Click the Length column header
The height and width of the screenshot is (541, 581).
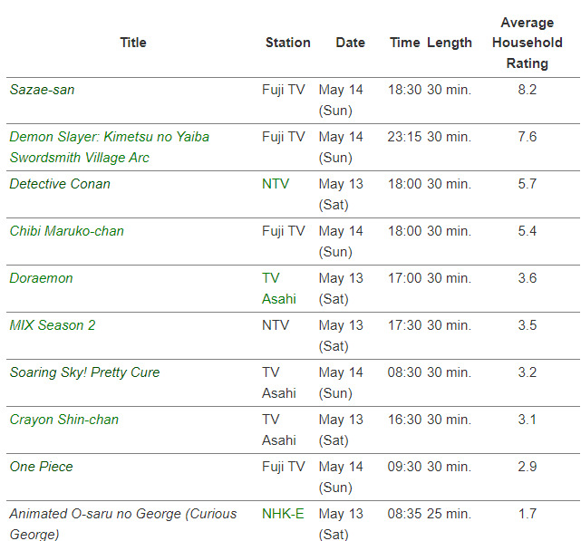tap(450, 43)
